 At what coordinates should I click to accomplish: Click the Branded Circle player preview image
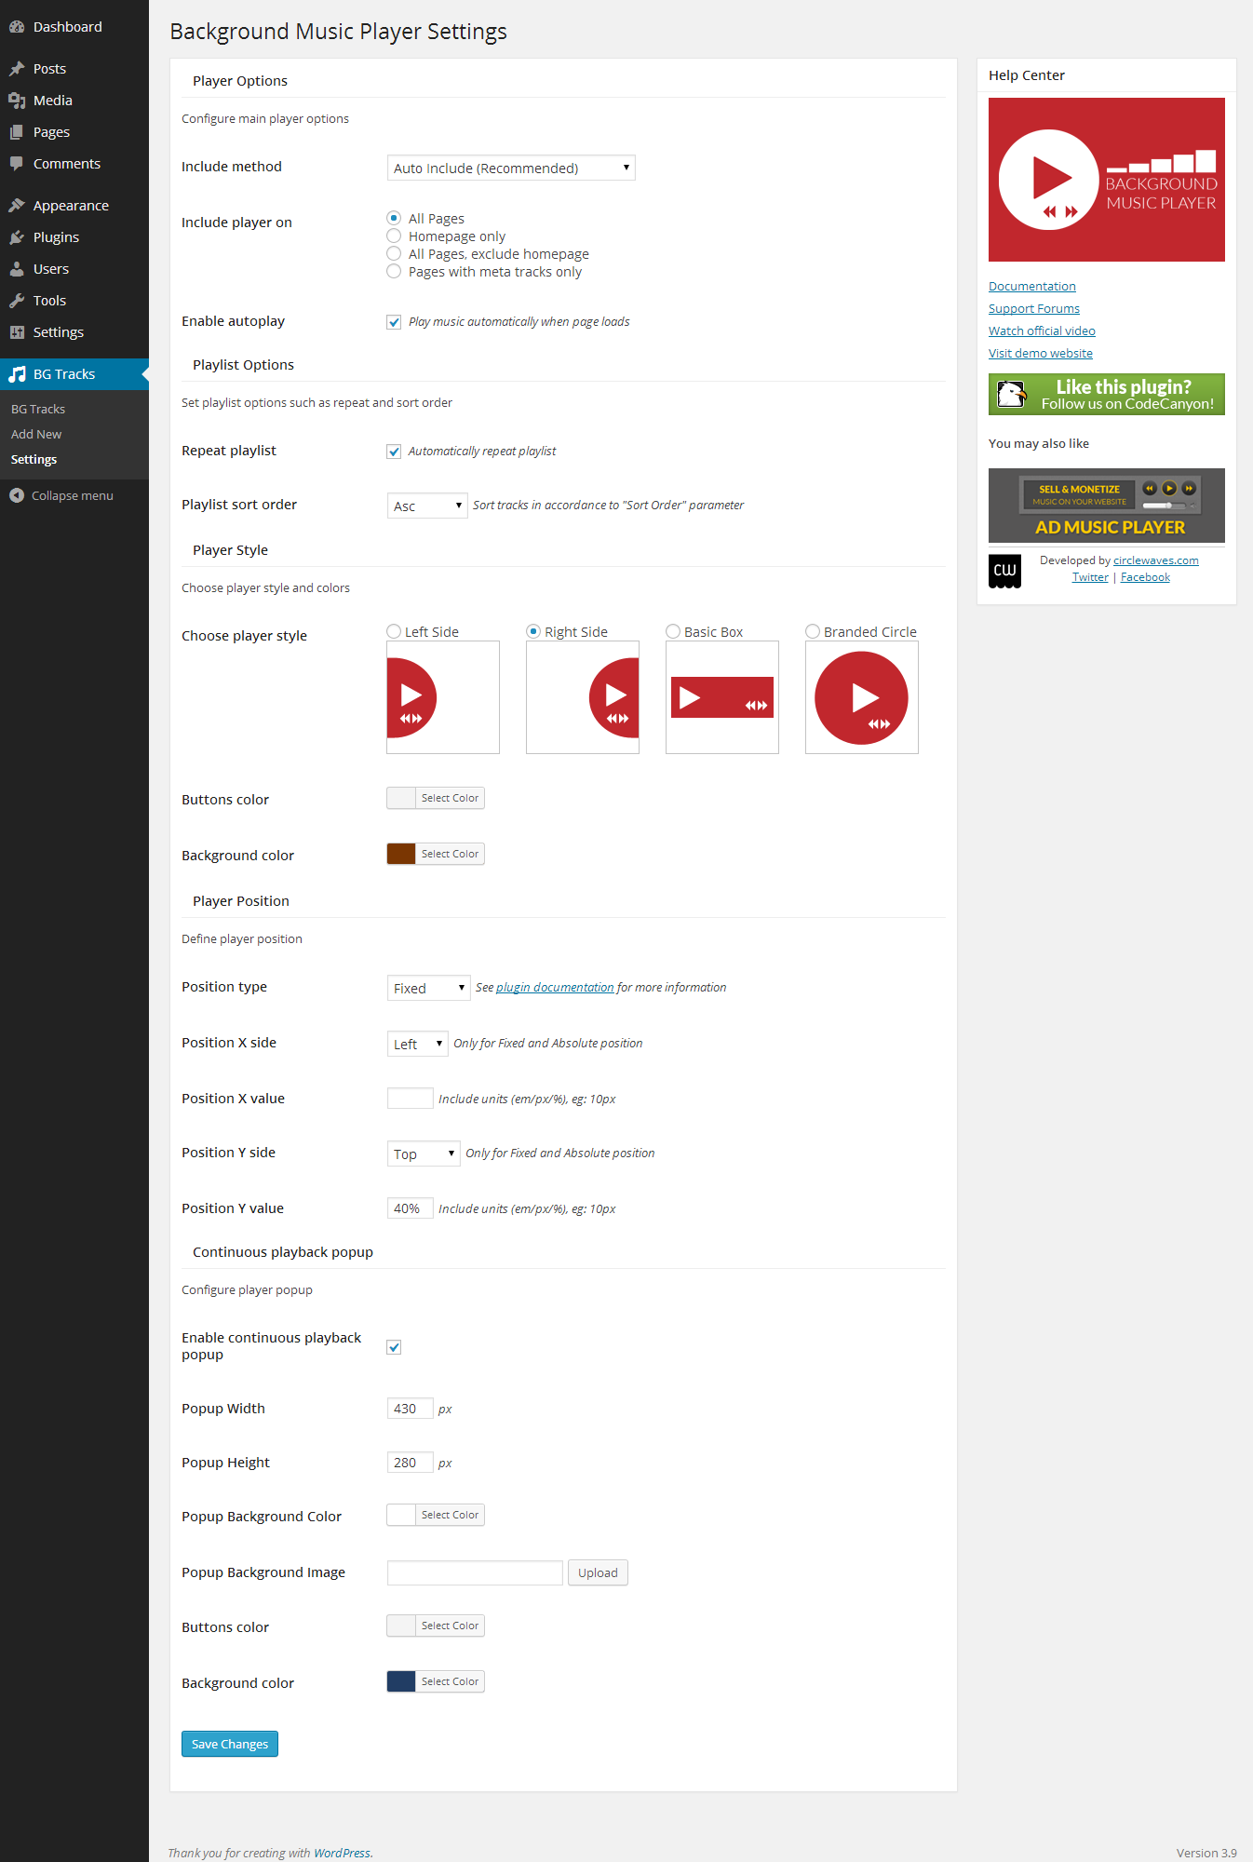(x=862, y=697)
